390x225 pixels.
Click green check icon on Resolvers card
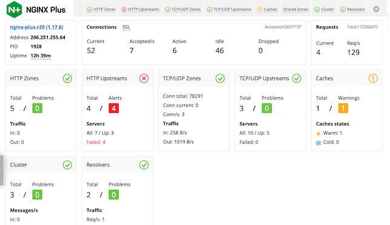point(144,165)
